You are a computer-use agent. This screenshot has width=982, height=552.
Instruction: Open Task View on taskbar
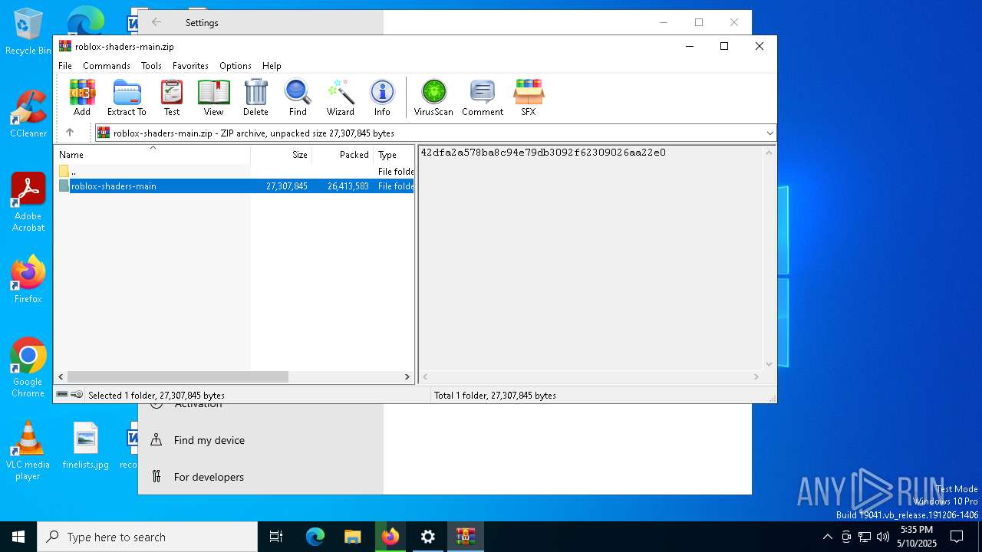point(276,537)
